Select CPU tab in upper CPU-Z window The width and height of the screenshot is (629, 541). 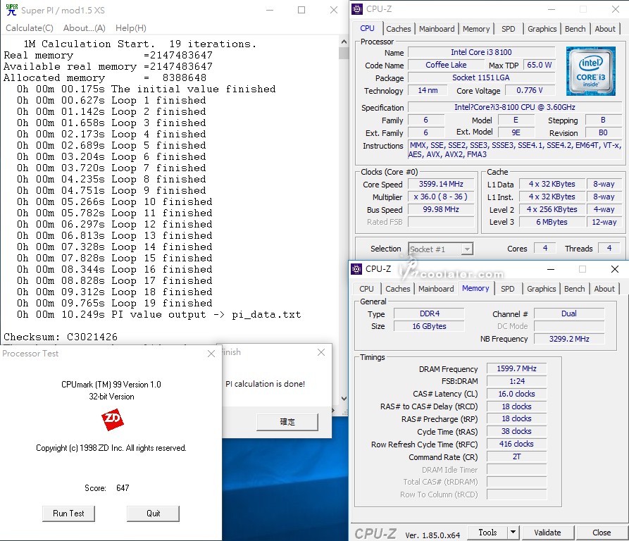coord(367,28)
